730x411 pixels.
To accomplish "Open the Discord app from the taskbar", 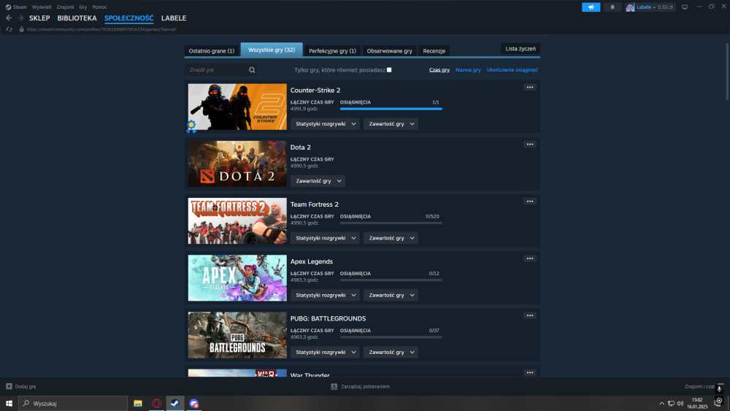I will 193,404.
